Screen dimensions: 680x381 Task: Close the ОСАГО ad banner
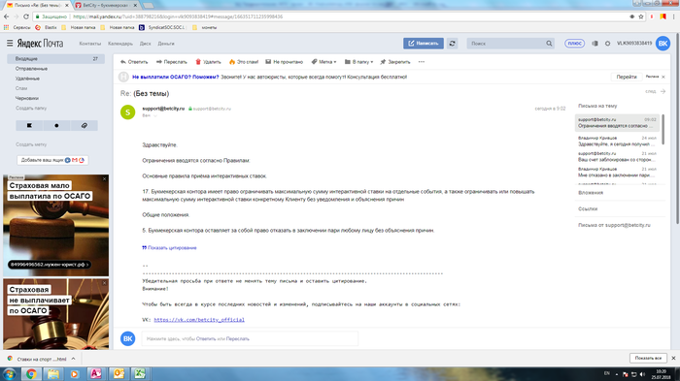[663, 77]
